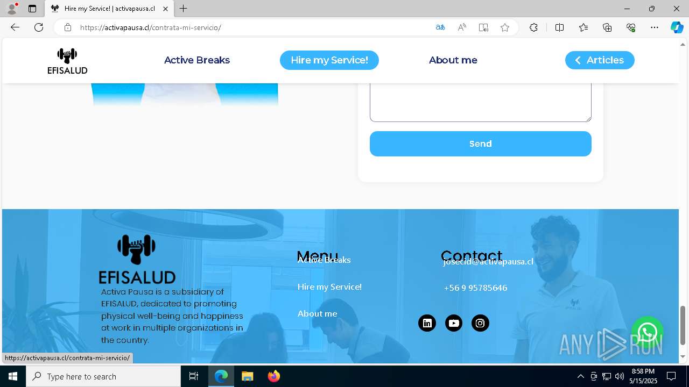Screen dimensions: 689x387
Task: Open browser Extensions menu
Action: point(533,27)
